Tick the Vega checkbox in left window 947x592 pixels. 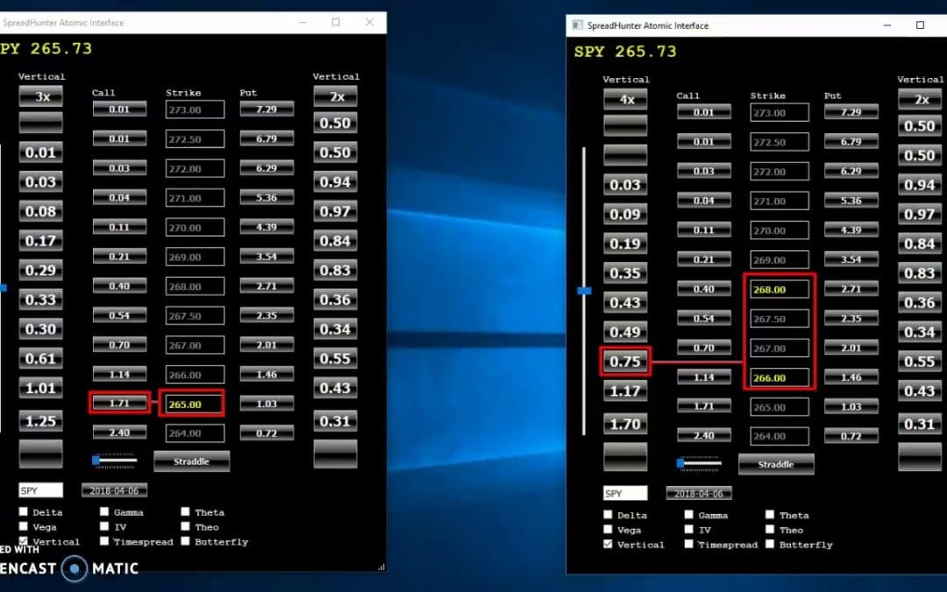click(x=24, y=527)
